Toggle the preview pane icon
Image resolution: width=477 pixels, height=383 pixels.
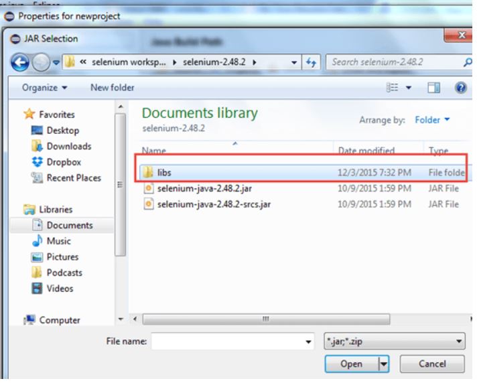(x=433, y=88)
